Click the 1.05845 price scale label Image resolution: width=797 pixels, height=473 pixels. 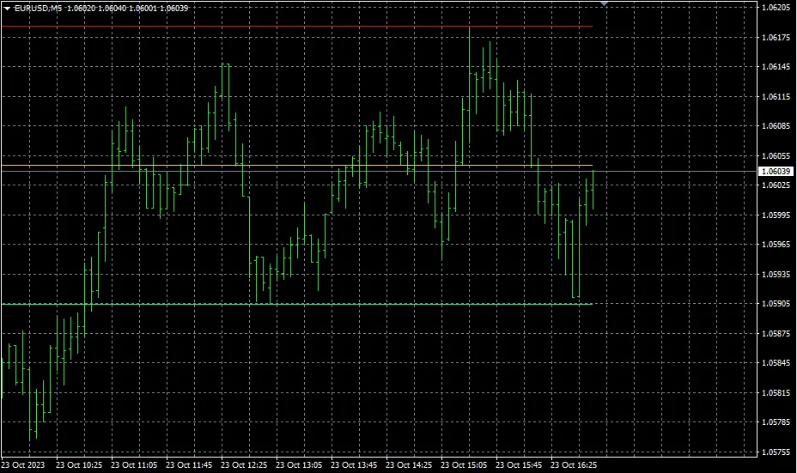[775, 363]
